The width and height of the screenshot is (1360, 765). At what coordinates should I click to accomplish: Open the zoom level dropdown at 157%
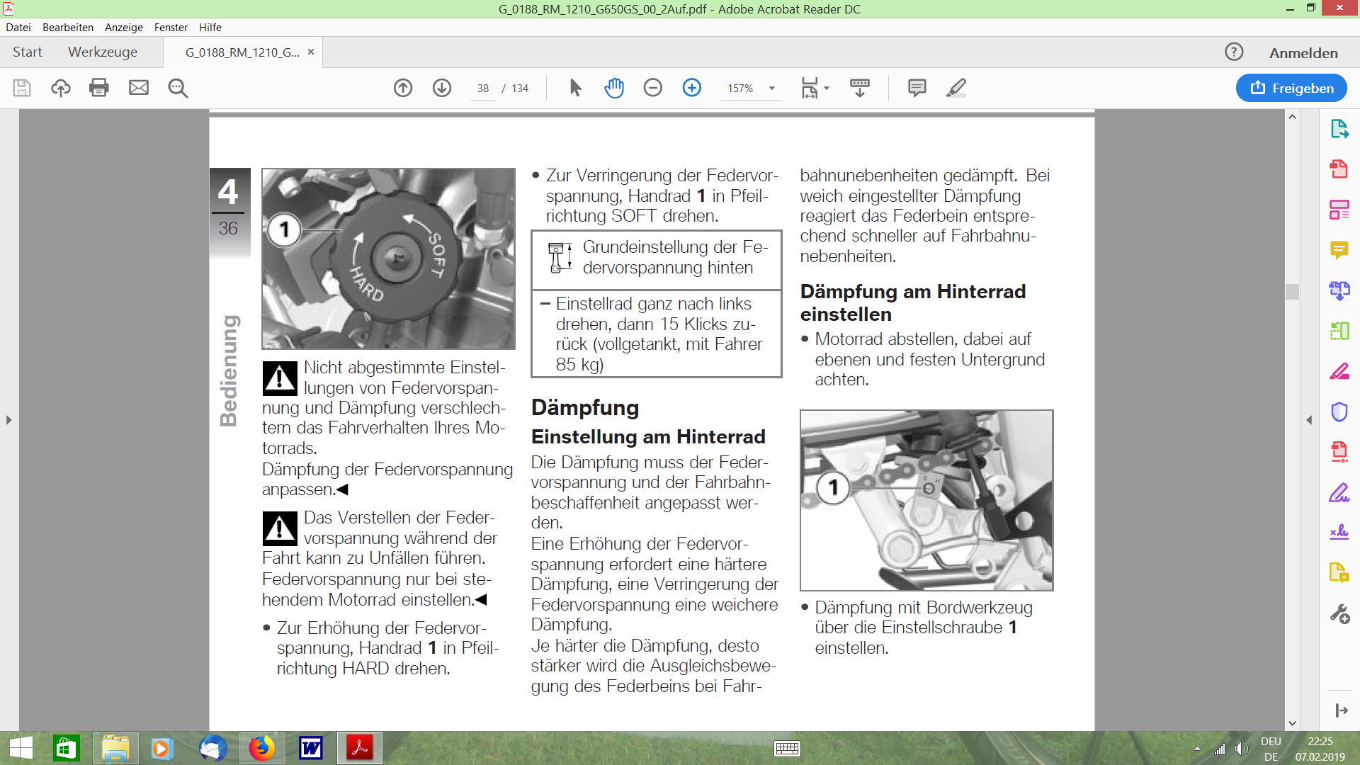(772, 89)
